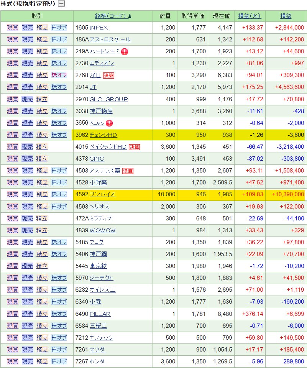Open the アストロスケール stock link

(x=110, y=39)
